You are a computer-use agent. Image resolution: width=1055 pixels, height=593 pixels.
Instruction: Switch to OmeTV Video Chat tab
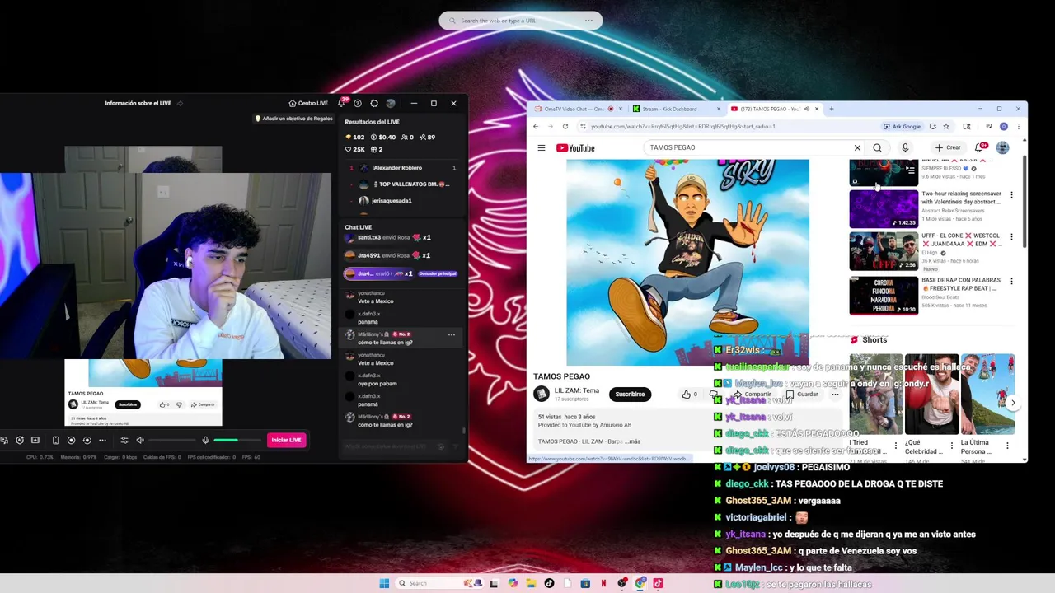[x=574, y=109]
